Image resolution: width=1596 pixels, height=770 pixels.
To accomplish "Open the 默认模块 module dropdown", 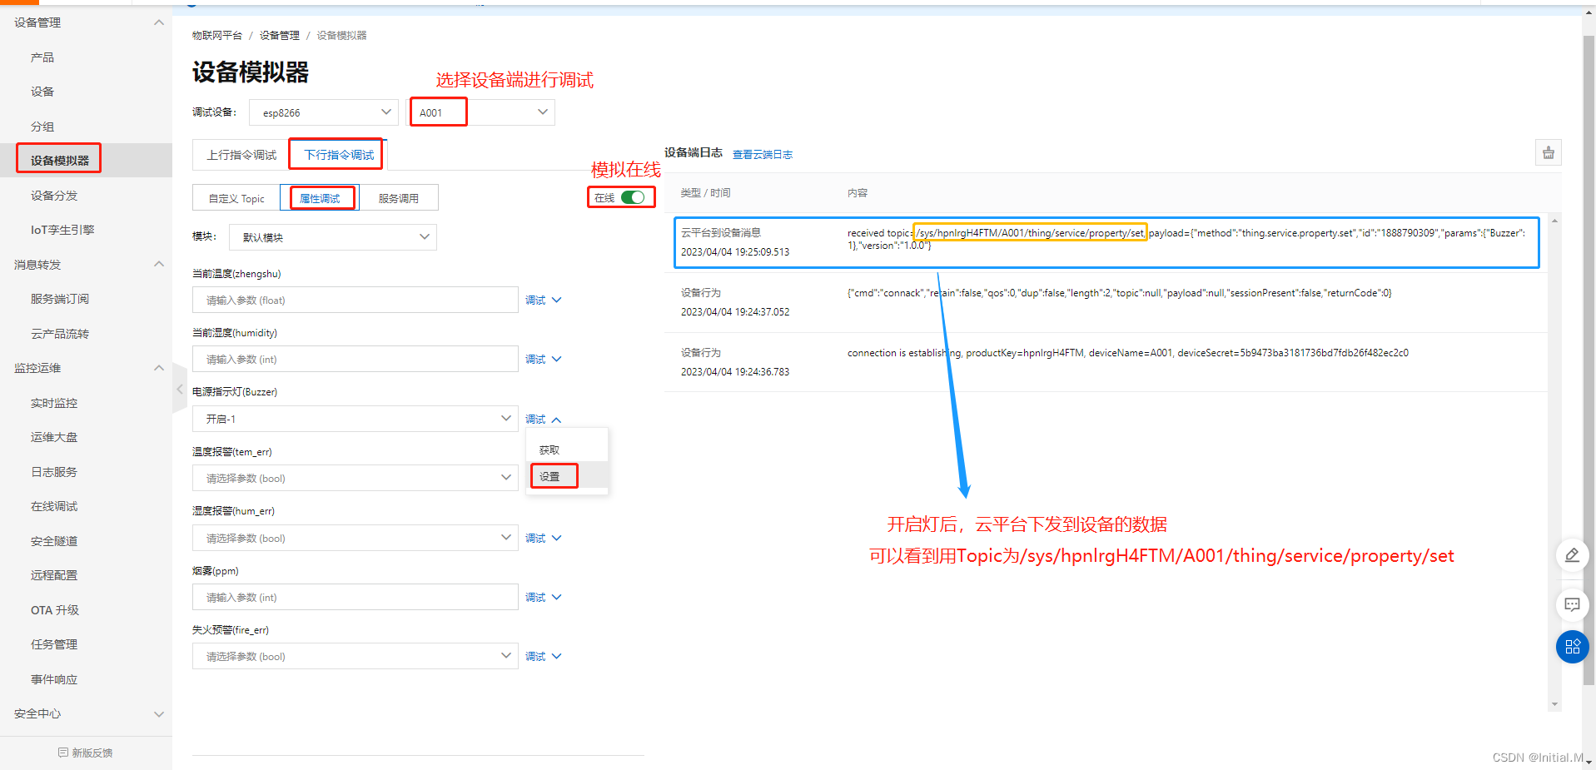I will [333, 237].
